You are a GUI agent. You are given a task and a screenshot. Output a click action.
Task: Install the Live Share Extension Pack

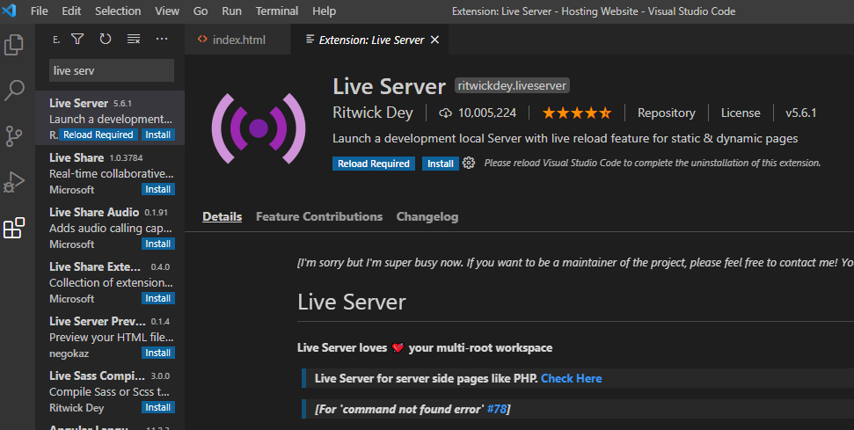click(x=158, y=298)
